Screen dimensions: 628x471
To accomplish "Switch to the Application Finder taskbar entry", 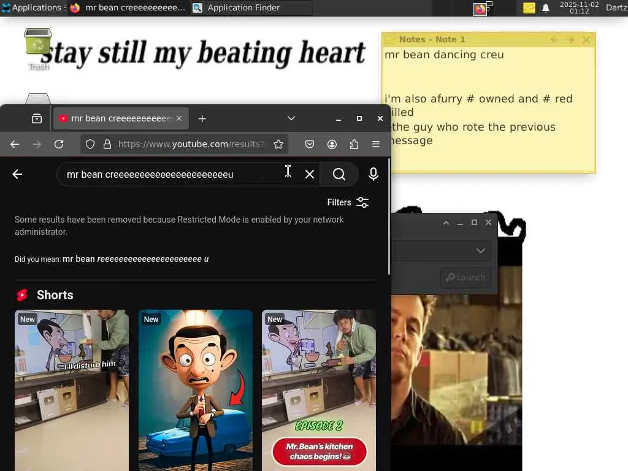I will coord(251,7).
